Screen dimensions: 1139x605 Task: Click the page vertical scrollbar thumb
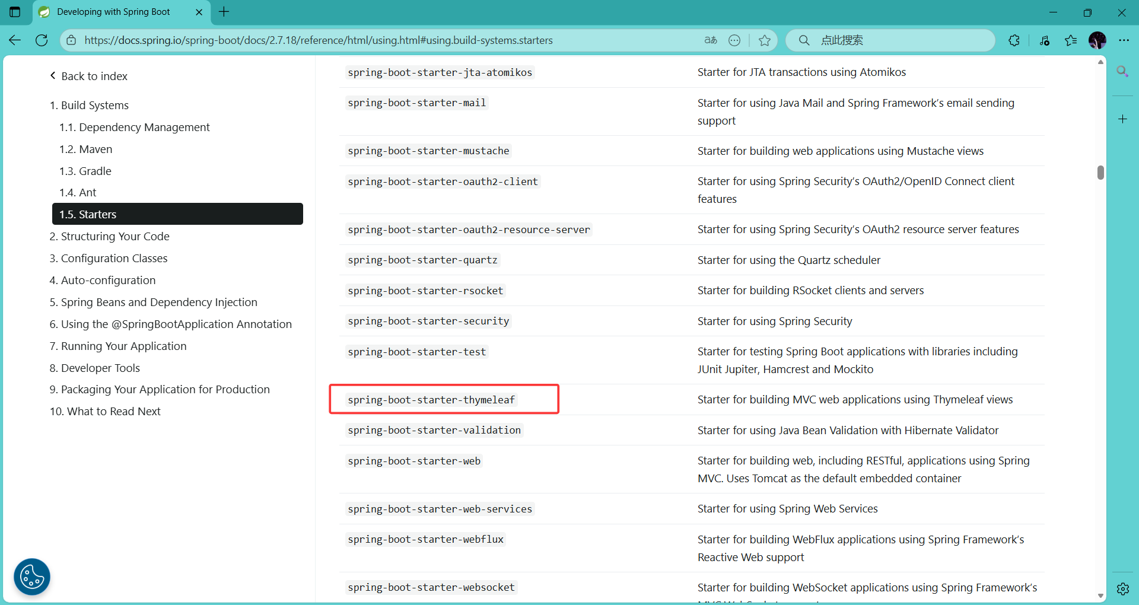[1100, 172]
